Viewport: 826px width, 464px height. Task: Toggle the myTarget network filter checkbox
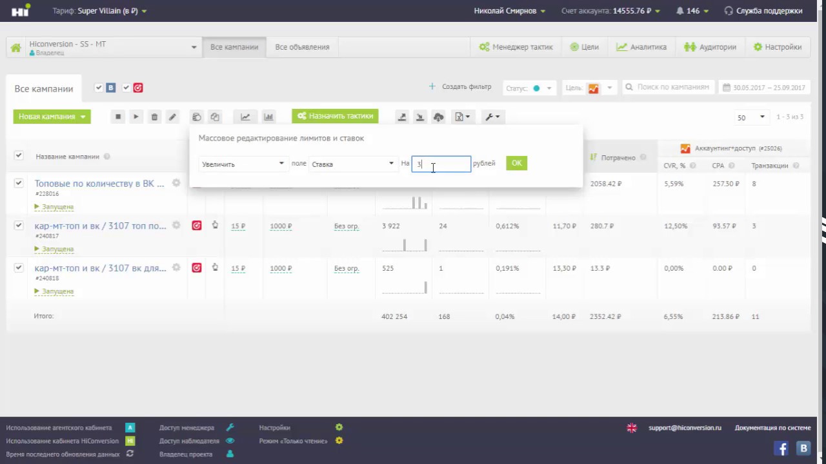pyautogui.click(x=126, y=88)
